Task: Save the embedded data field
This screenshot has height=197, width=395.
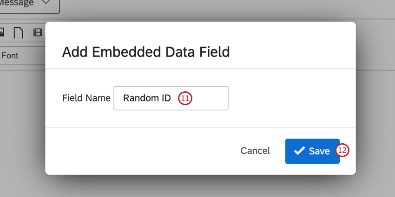Action: pyautogui.click(x=312, y=151)
